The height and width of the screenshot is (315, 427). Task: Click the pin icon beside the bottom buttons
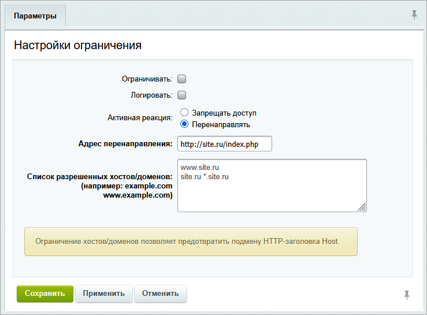(407, 295)
